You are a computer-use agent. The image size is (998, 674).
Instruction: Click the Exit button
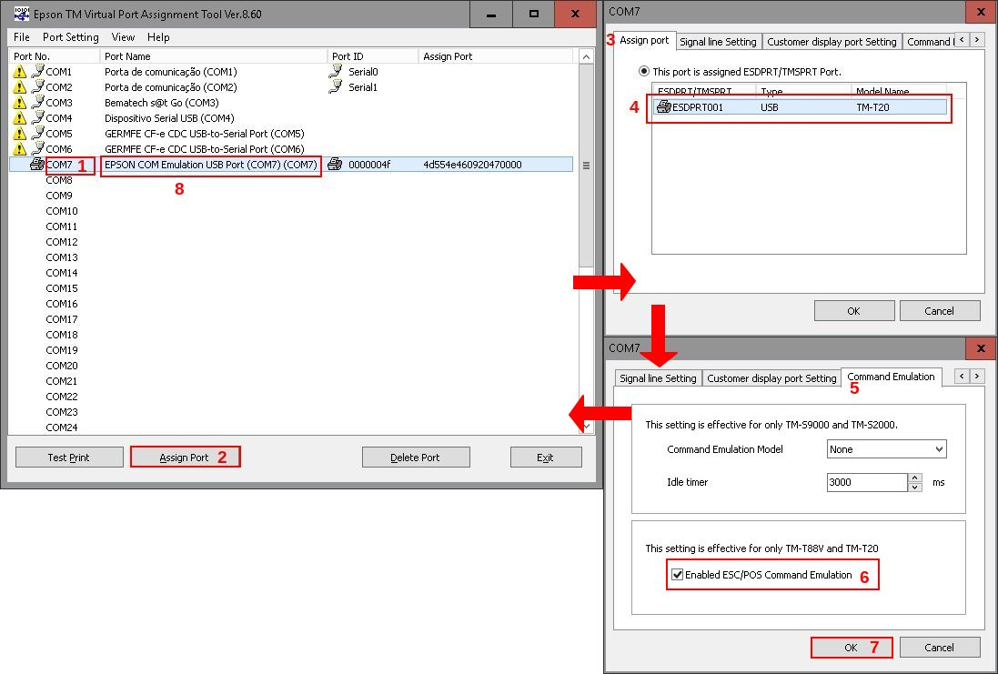point(546,457)
